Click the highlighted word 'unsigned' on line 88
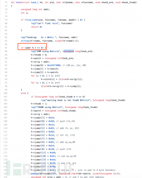142x178 pixels. coord(69,51)
